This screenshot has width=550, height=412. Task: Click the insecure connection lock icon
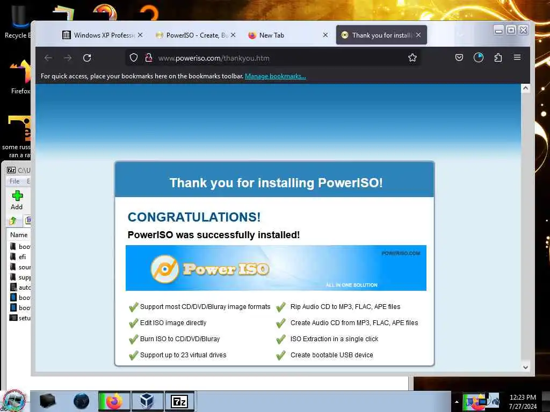149,58
